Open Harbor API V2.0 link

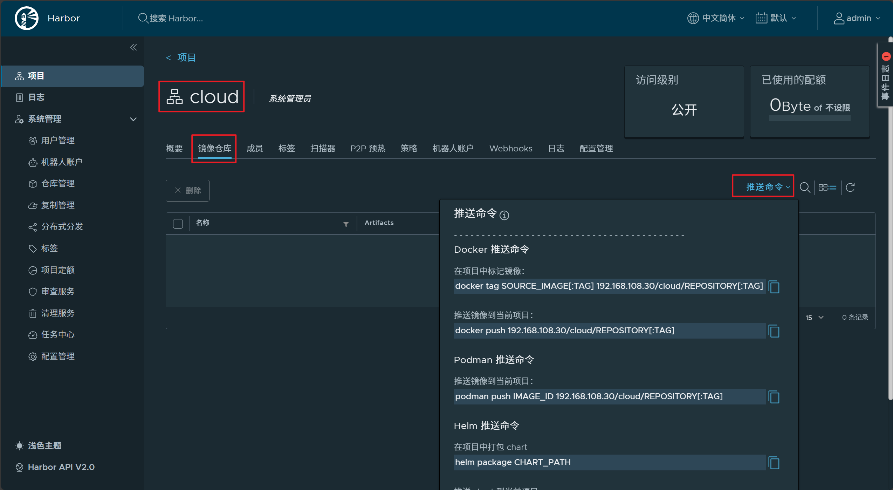point(61,467)
